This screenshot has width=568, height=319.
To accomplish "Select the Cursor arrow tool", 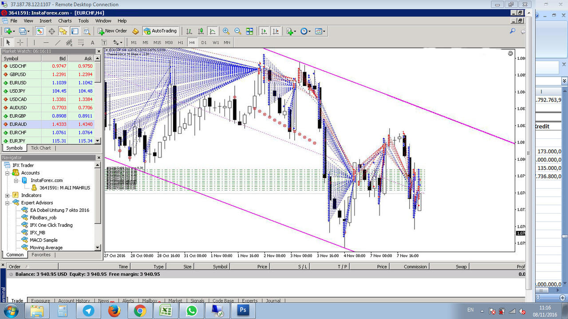I will (x=8, y=43).
